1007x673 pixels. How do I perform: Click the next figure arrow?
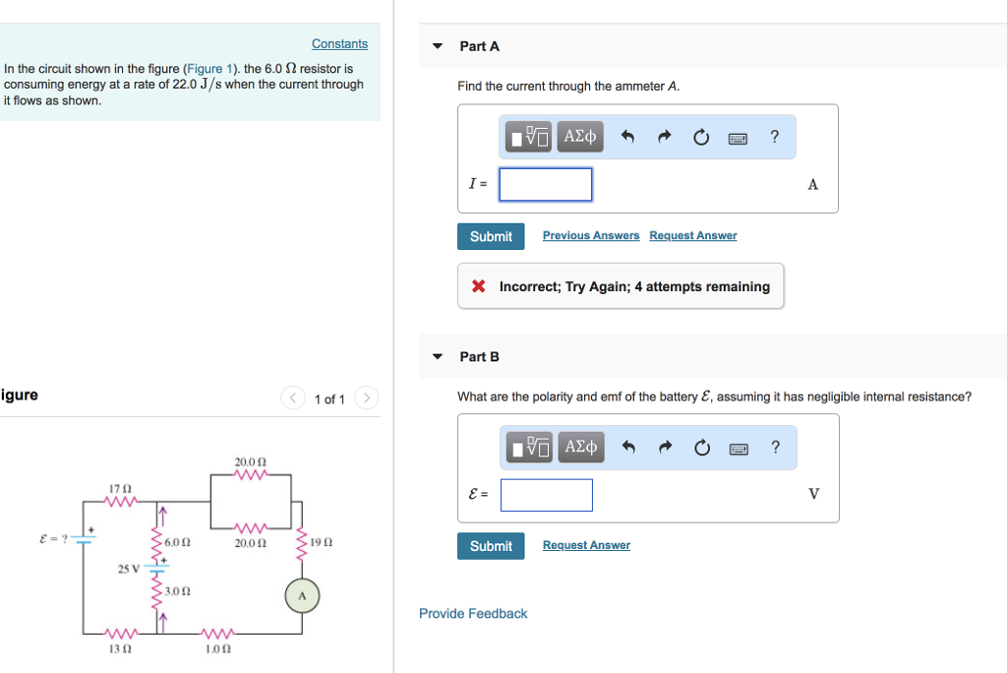tap(365, 398)
